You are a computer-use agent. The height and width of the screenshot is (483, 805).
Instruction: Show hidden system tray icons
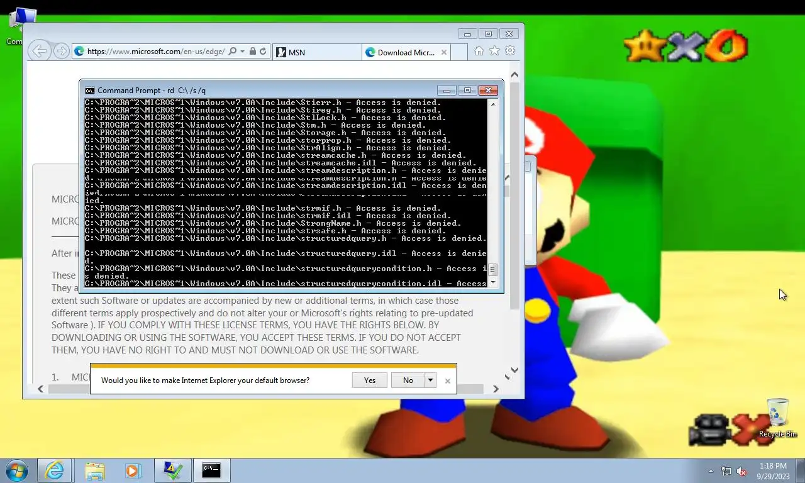(x=711, y=471)
